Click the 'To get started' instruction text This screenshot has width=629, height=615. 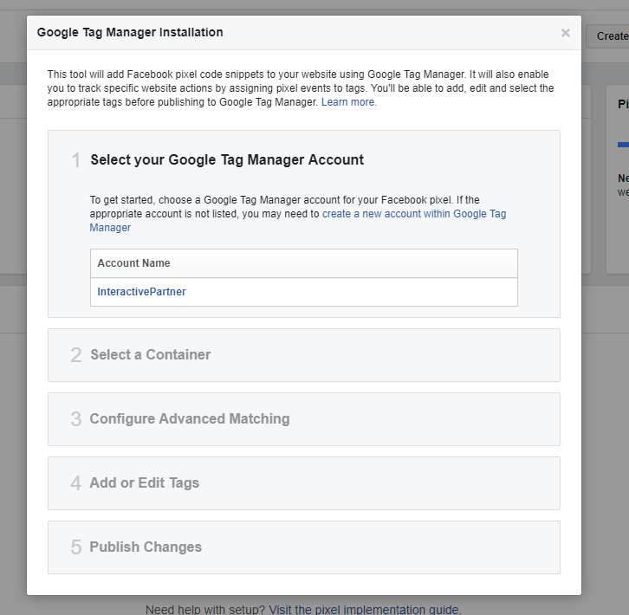[298, 213]
